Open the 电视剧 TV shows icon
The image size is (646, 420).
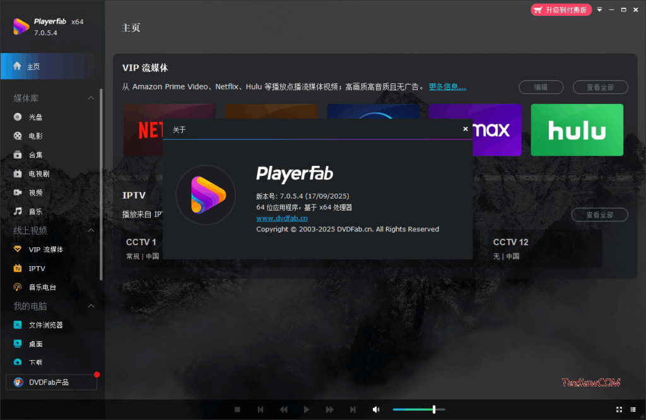[18, 174]
